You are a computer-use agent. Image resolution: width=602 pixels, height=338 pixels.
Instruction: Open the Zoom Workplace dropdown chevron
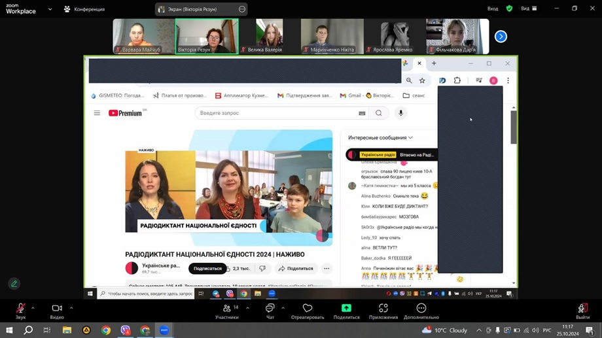point(50,9)
